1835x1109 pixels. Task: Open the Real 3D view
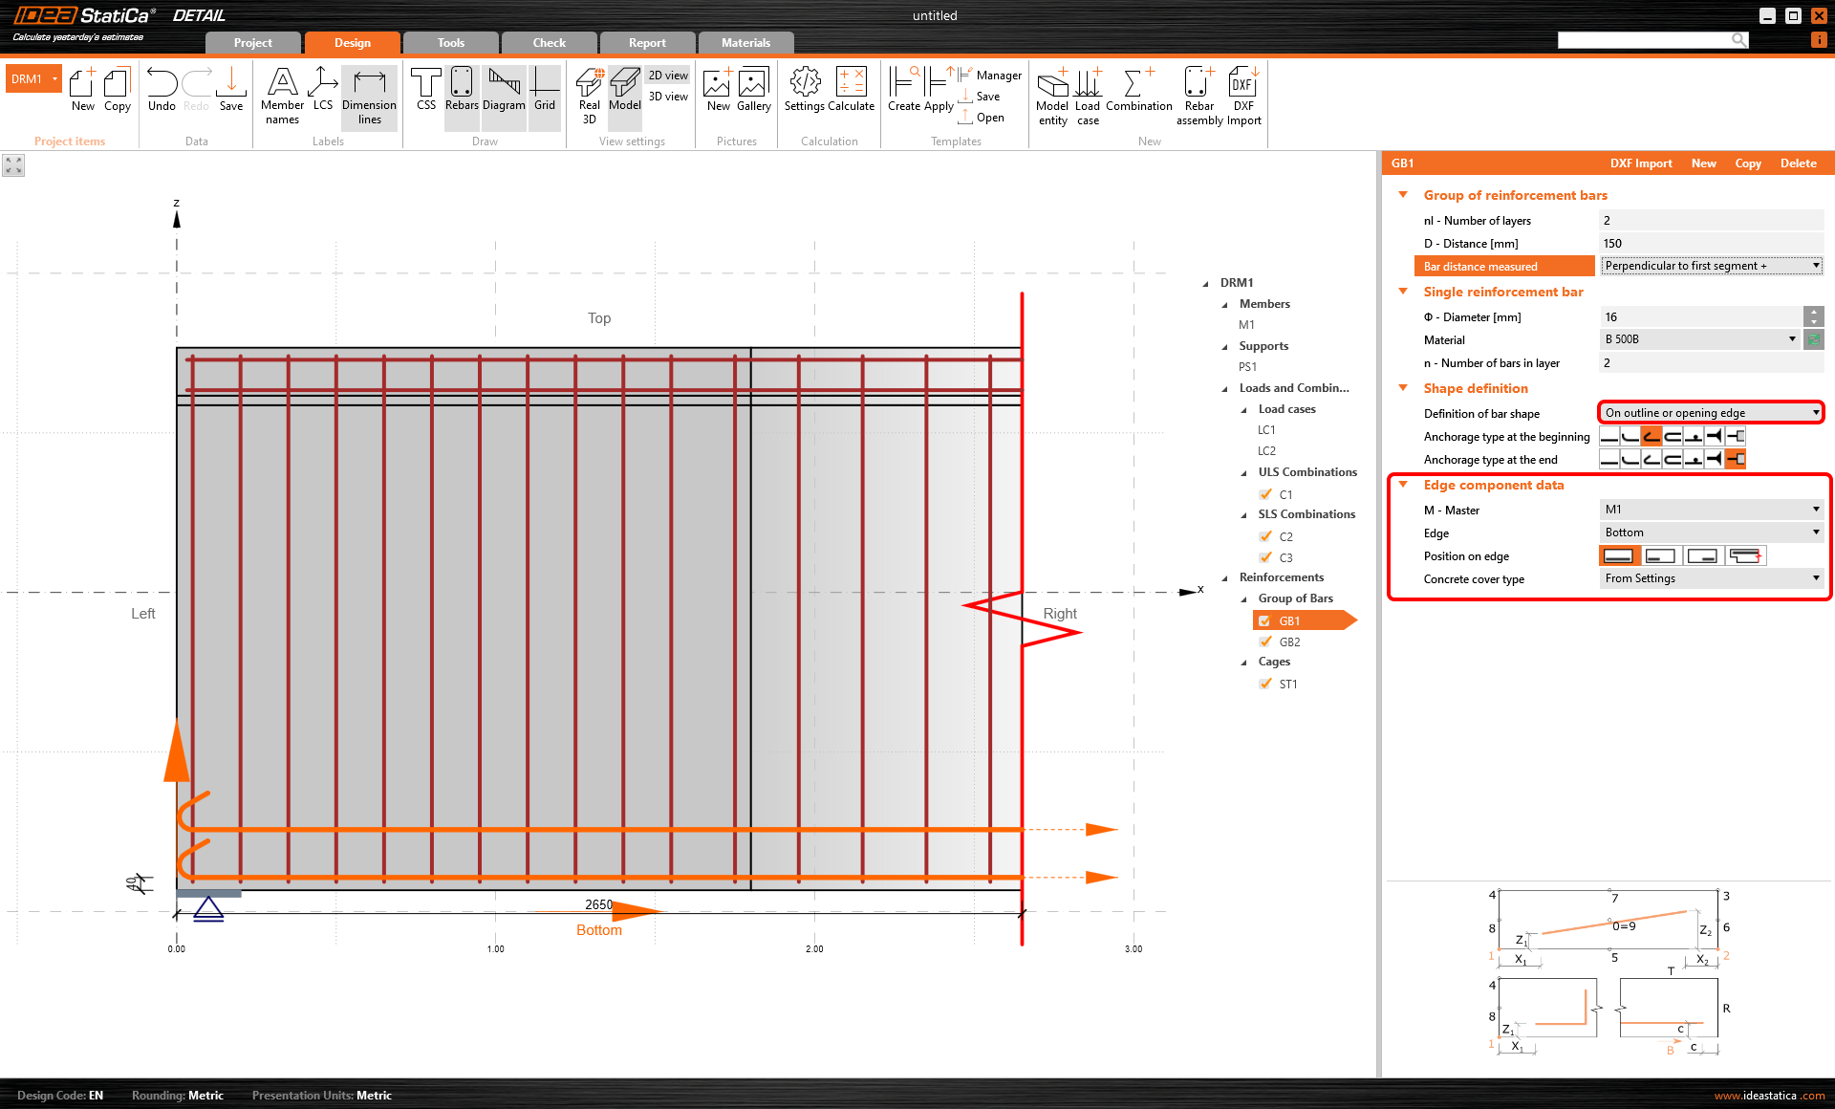(x=589, y=93)
